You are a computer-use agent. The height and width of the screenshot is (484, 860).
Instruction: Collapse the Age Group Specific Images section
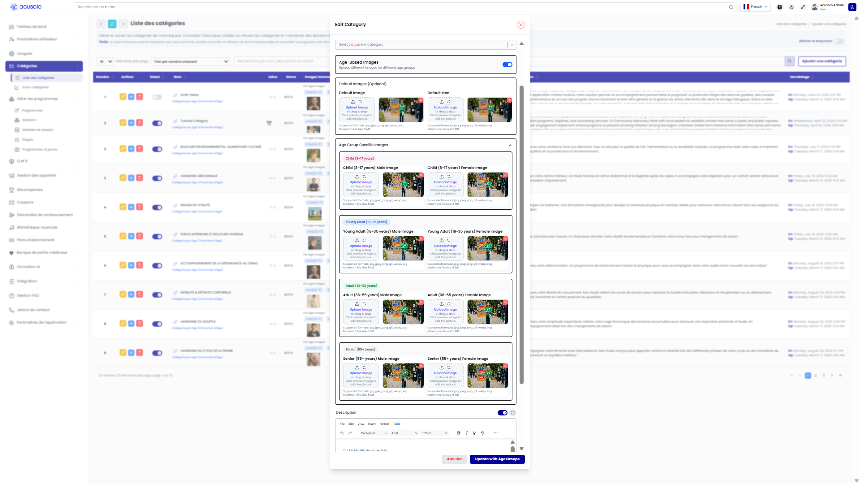click(x=510, y=145)
